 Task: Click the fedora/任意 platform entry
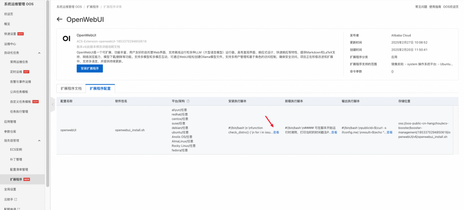[180, 150]
